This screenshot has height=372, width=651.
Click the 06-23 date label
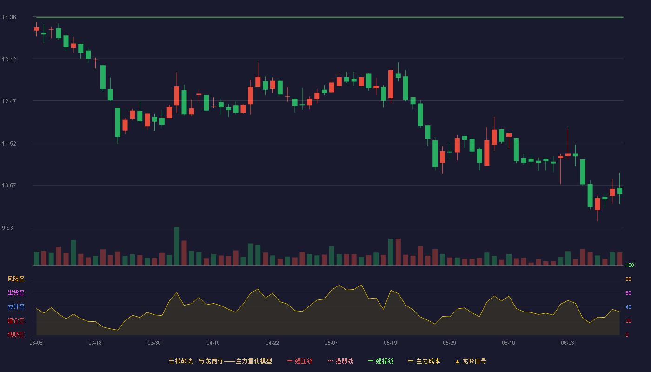568,343
